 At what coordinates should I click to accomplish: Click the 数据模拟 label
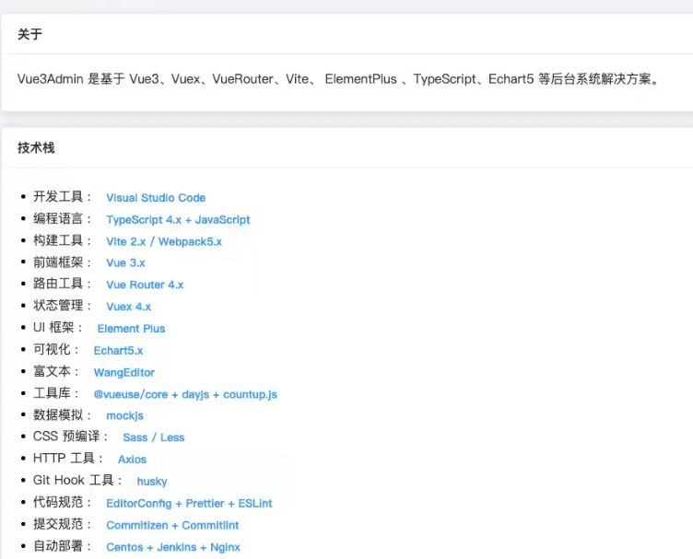[62, 415]
